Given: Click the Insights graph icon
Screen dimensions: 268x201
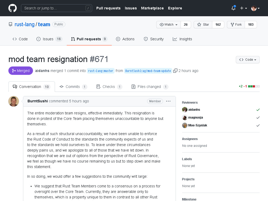Looking at the screenshot, I should [x=175, y=39].
